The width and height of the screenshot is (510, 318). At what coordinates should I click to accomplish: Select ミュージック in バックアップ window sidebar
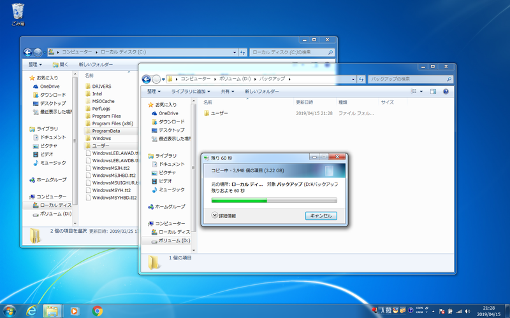tap(168, 190)
